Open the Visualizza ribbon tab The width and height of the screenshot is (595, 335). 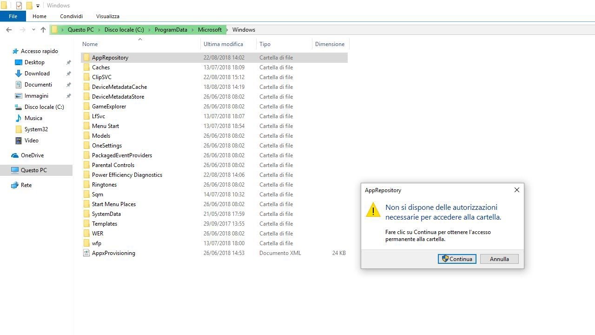point(108,16)
